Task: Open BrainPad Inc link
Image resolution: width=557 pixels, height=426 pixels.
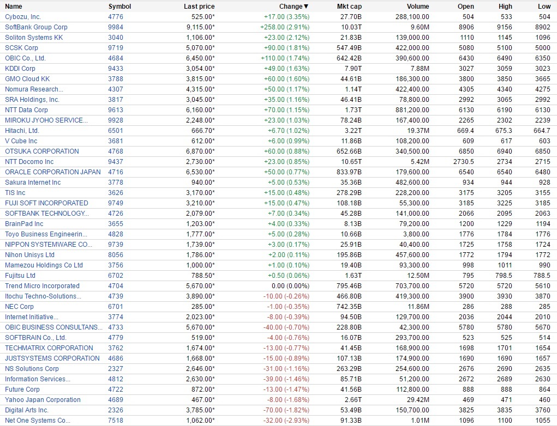Action: pyautogui.click(x=24, y=224)
